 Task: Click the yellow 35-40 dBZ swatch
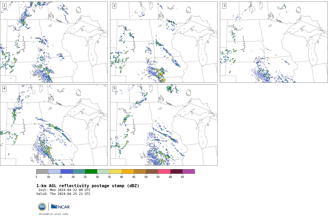click(115, 171)
